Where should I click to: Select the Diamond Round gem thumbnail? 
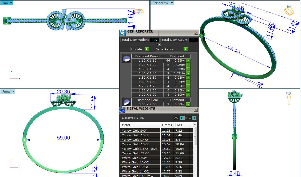(x=126, y=59)
